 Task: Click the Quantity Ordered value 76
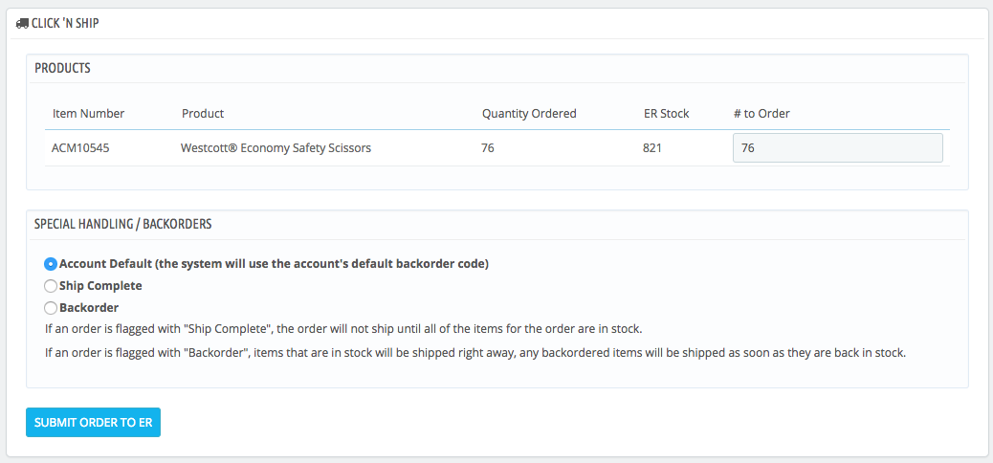(488, 148)
